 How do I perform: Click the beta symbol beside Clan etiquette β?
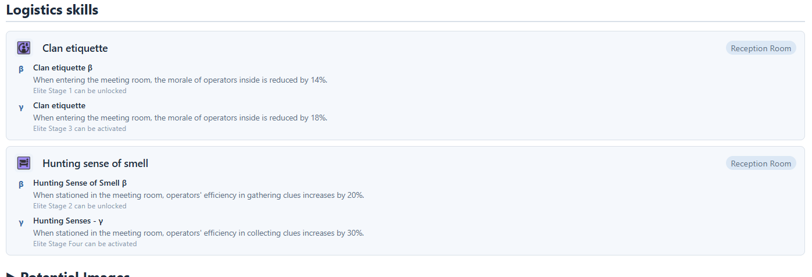coord(21,69)
